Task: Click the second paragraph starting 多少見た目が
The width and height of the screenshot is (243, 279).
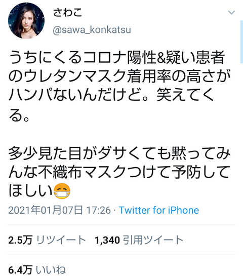Action: [x=119, y=173]
